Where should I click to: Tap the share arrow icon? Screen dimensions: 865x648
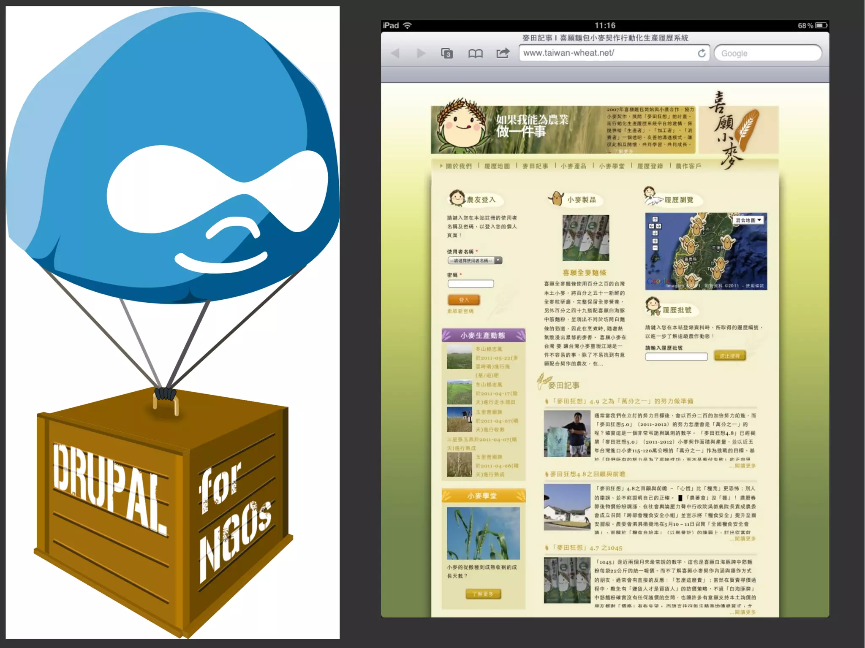[503, 53]
